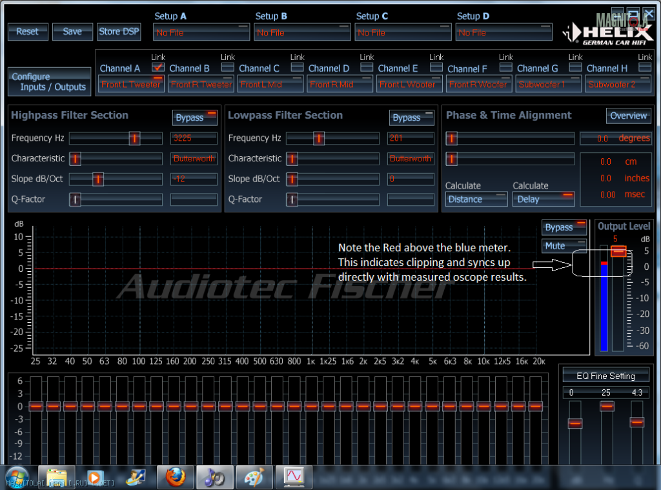Open the Setup D file box
Viewport: 661px width, 490px height.
(503, 32)
